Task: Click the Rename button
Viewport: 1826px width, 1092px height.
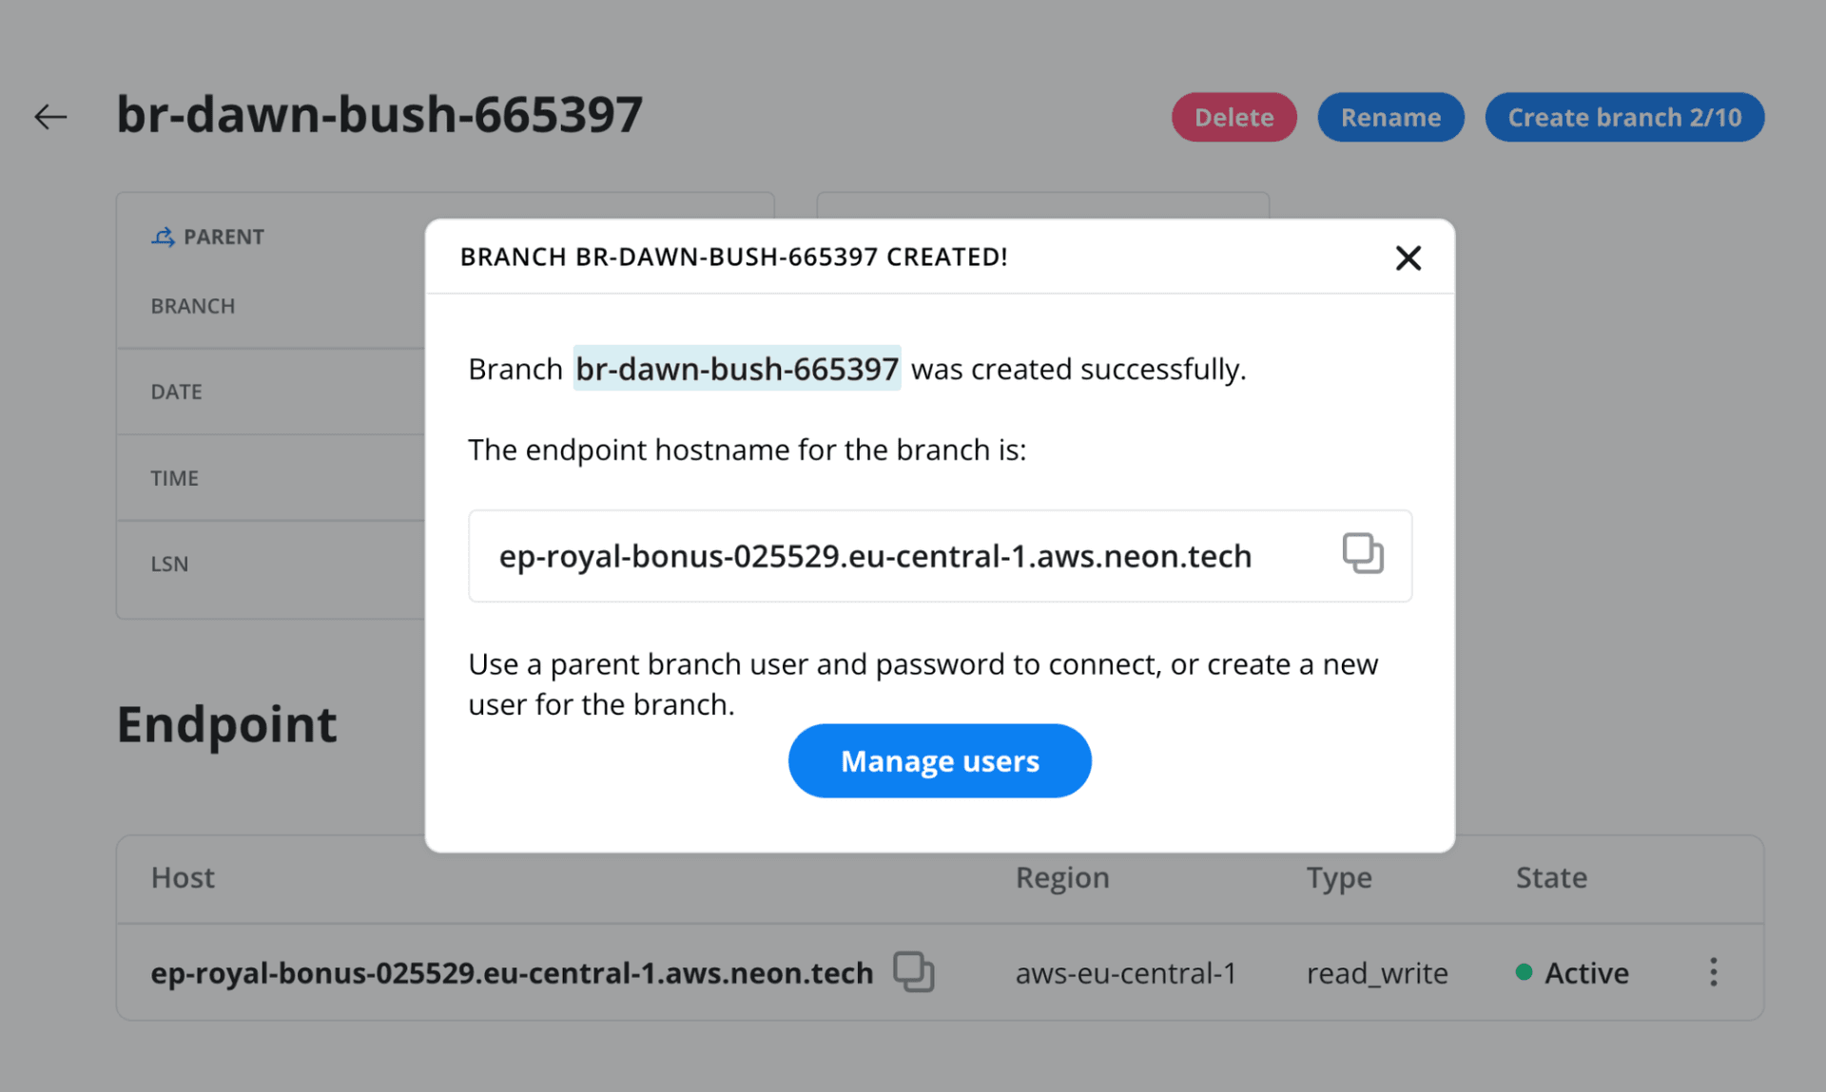Action: [1389, 117]
